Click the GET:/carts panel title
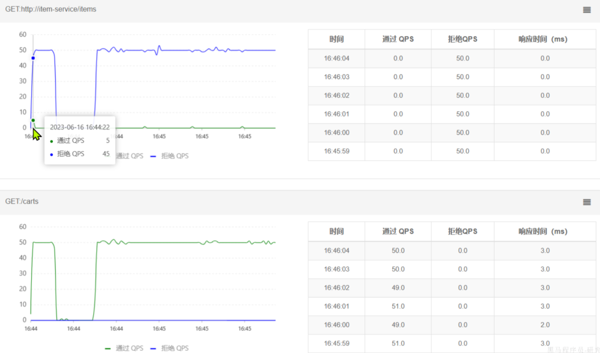The height and width of the screenshot is (353, 600). [x=22, y=201]
